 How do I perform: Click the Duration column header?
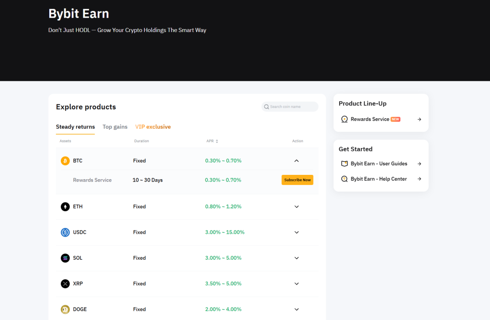(142, 141)
